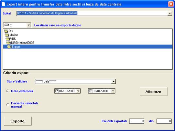Select the Marian folder icon

7,35
